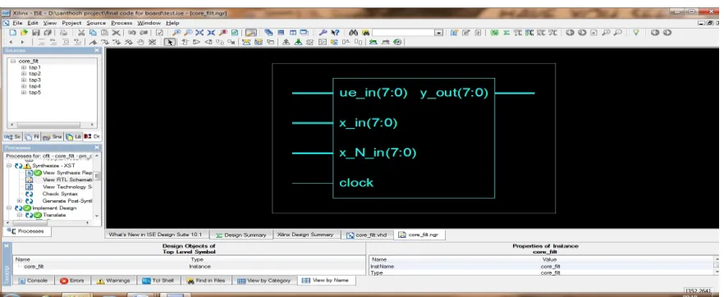Select the arrow pointer tool
The height and width of the screenshot is (297, 724).
click(x=169, y=42)
